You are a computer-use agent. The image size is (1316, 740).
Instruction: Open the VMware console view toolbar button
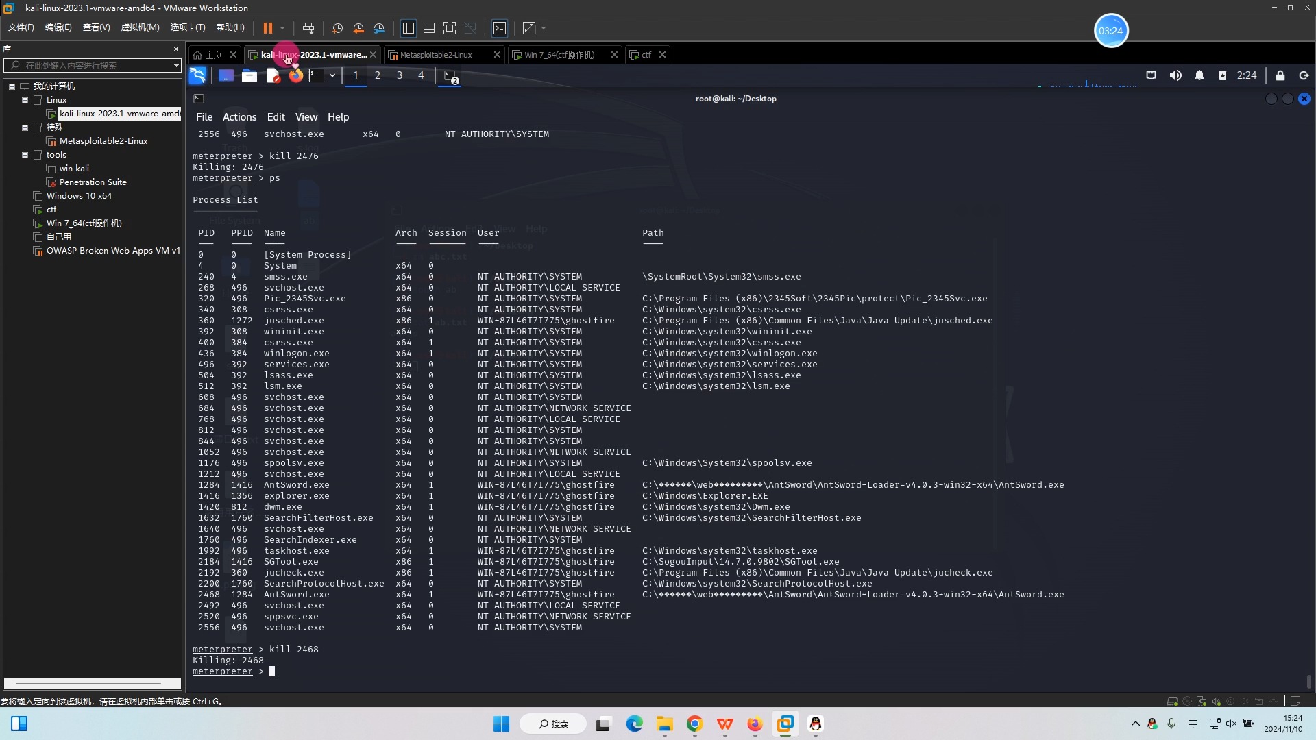point(500,28)
